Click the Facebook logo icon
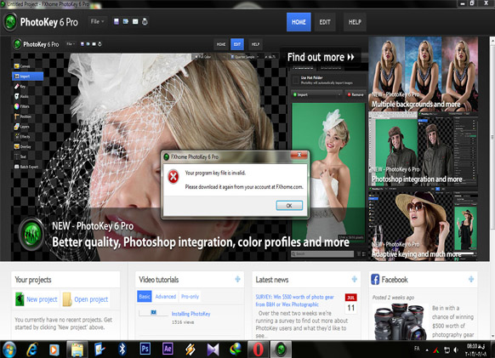 pyautogui.click(x=375, y=280)
